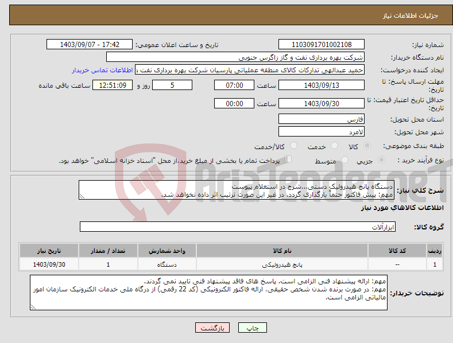Click the پانچ هیدرولیکی item name cell

pyautogui.click(x=282, y=264)
